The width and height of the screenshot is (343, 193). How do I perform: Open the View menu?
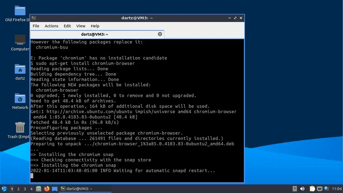point(81,26)
